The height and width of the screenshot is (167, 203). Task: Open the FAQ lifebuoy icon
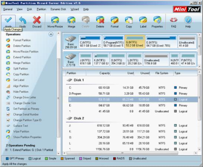(174, 20)
